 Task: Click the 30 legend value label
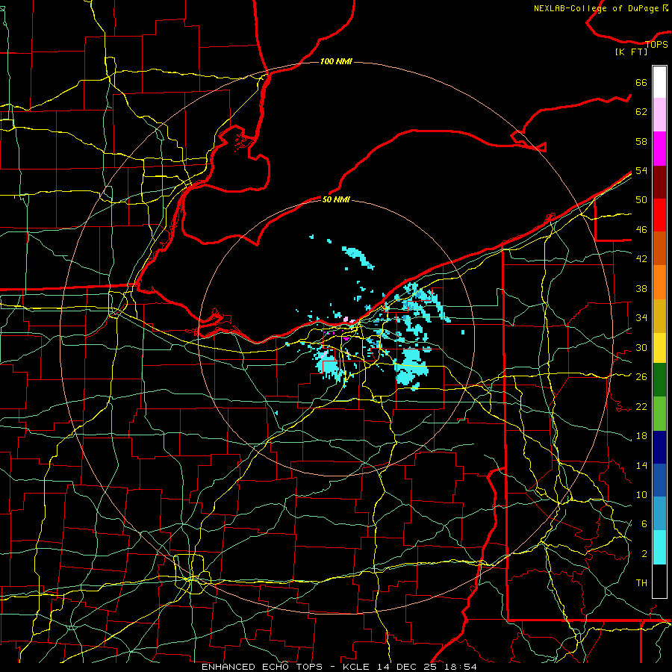pos(641,347)
